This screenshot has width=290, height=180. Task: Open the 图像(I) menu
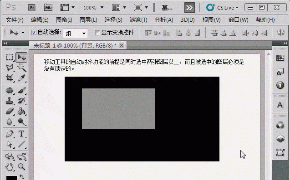64,19
